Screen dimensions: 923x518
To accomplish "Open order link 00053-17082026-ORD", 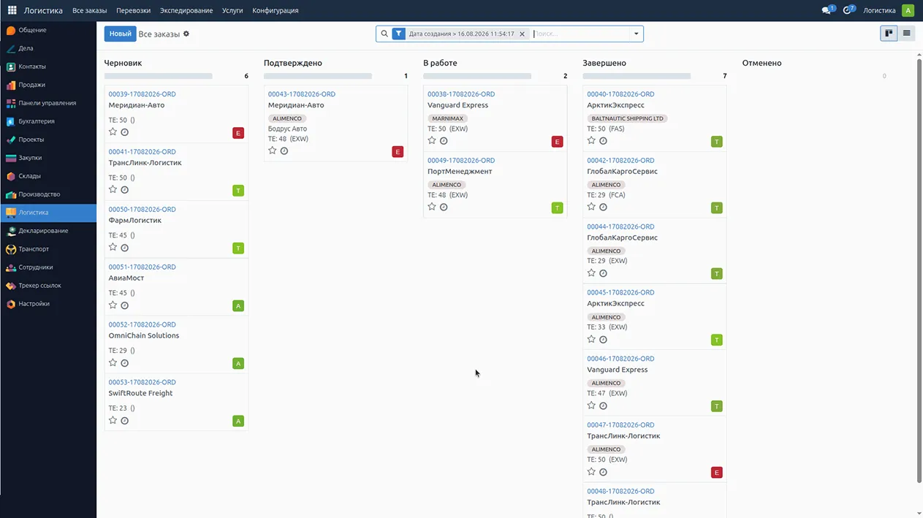I will (x=143, y=382).
